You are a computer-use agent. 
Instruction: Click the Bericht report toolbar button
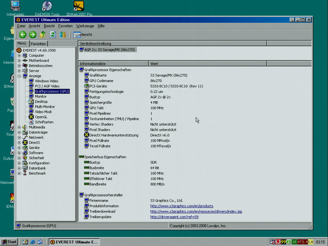click(83, 35)
